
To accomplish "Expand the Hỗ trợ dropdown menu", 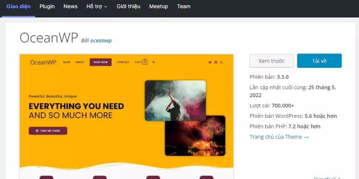I will [x=97, y=6].
